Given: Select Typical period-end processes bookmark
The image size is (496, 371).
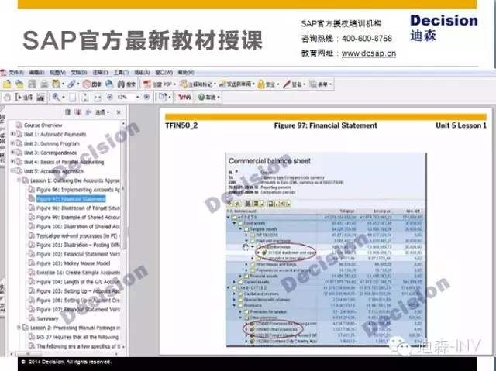Looking at the screenshot, I should (77, 235).
